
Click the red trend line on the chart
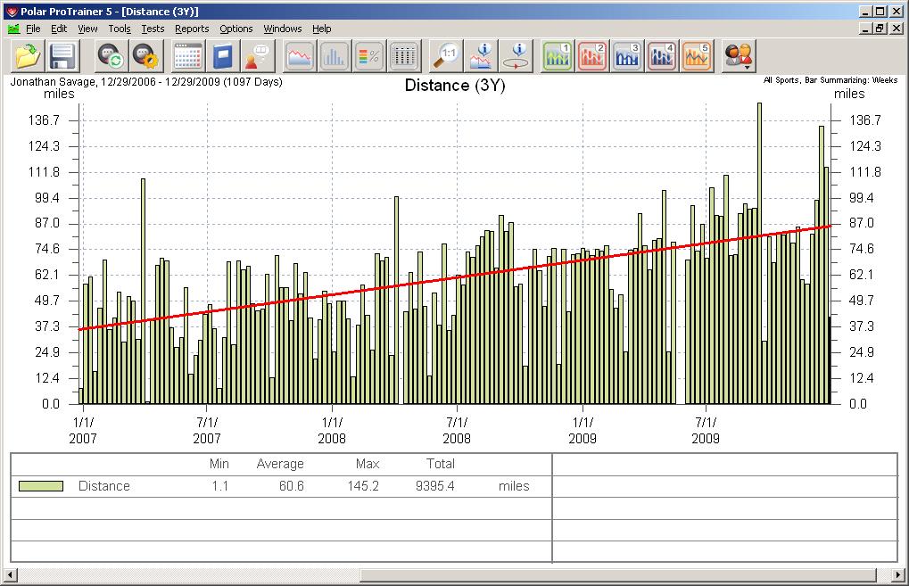click(x=455, y=279)
